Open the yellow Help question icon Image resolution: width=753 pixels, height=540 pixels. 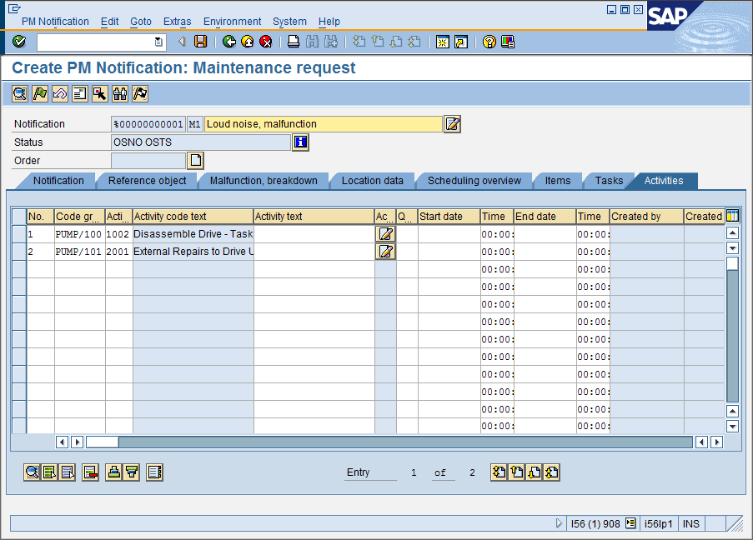tap(489, 42)
